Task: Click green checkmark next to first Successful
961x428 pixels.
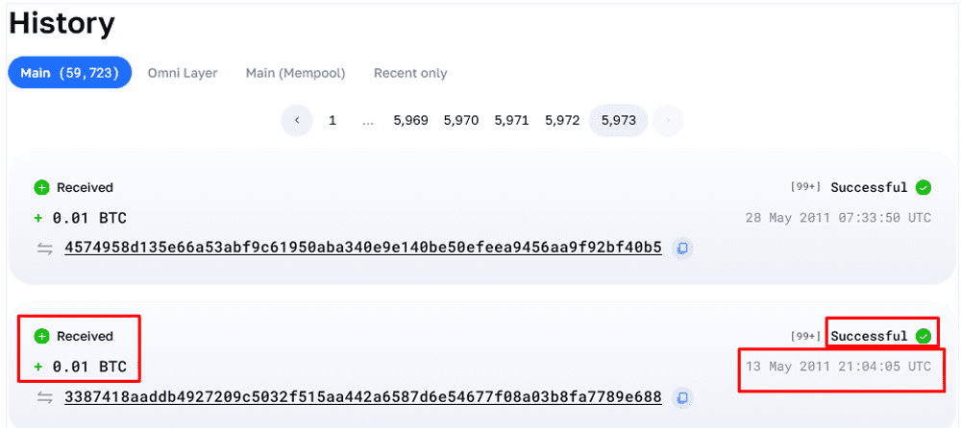Action: click(924, 188)
